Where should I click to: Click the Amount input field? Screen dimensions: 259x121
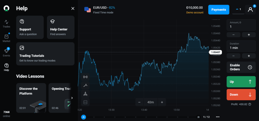pyautogui.click(x=241, y=25)
